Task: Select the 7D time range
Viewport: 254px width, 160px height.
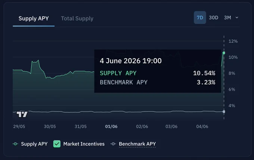Action: 200,18
